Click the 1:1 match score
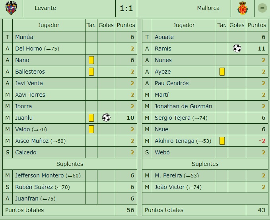Screen dimensions: 270x220 tap(126, 8)
